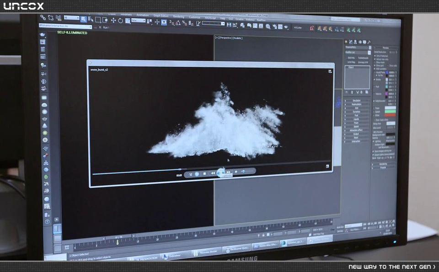Click the Align tool icon
Image resolution: width=439 pixels, height=272 pixels.
pos(235,25)
